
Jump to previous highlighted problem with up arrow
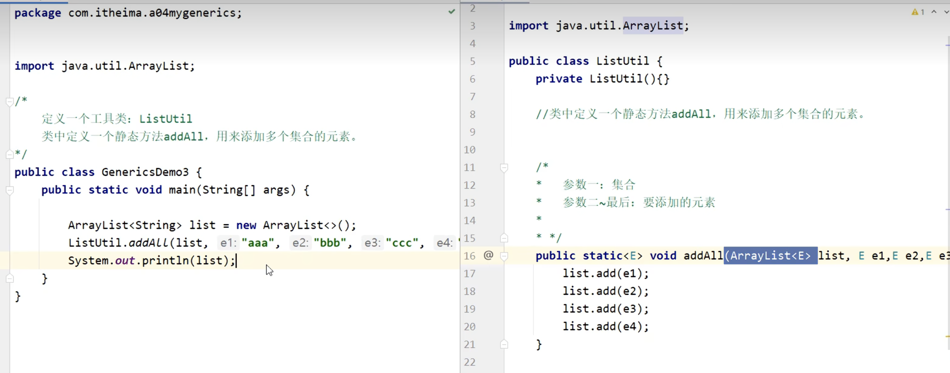(934, 12)
